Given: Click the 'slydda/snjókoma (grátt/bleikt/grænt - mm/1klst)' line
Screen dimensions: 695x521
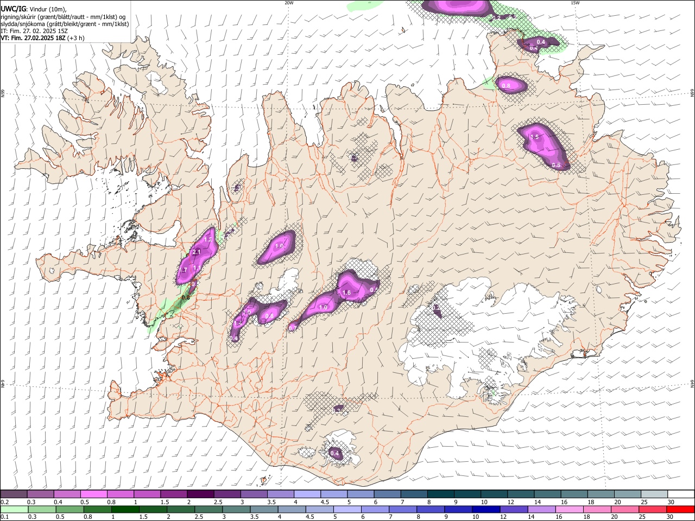Looking at the screenshot, I should (x=65, y=24).
